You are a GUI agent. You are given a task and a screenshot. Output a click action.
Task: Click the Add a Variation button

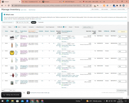95,9
